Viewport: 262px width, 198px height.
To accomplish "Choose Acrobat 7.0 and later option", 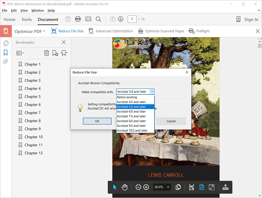I will [131, 116].
